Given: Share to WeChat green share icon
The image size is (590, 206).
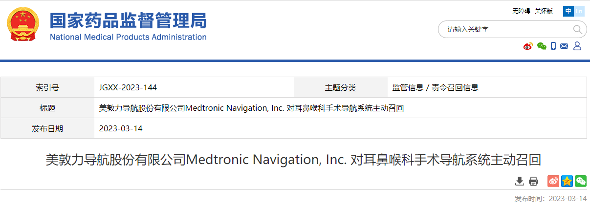Looking at the screenshot, I should (x=580, y=181).
